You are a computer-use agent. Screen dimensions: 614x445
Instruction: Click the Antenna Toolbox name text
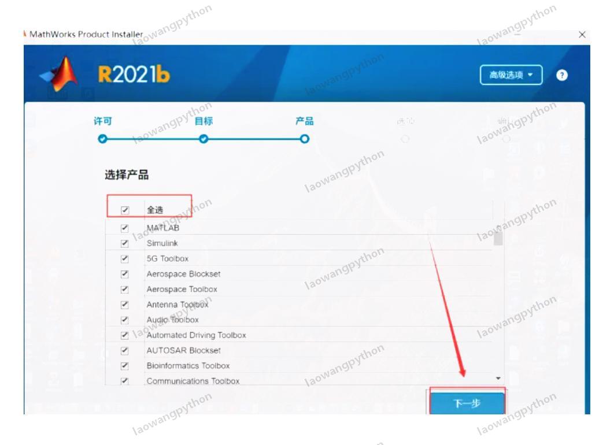coord(177,305)
